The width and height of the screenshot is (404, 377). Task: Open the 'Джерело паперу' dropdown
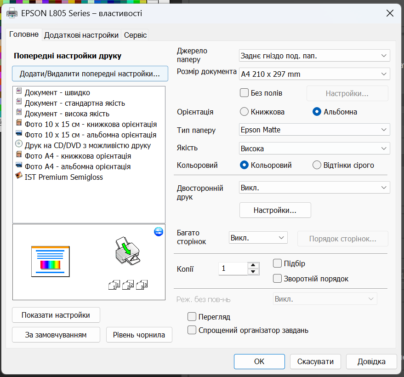click(314, 56)
